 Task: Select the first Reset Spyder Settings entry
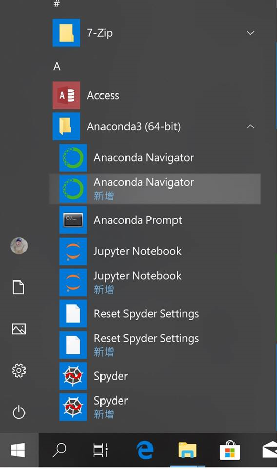73,314
